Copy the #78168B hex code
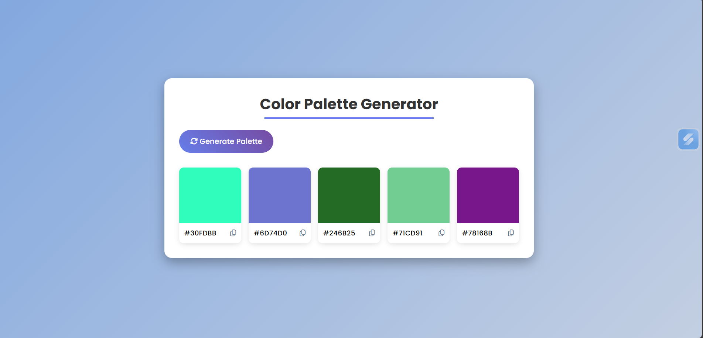The width and height of the screenshot is (703, 338). pyautogui.click(x=511, y=233)
